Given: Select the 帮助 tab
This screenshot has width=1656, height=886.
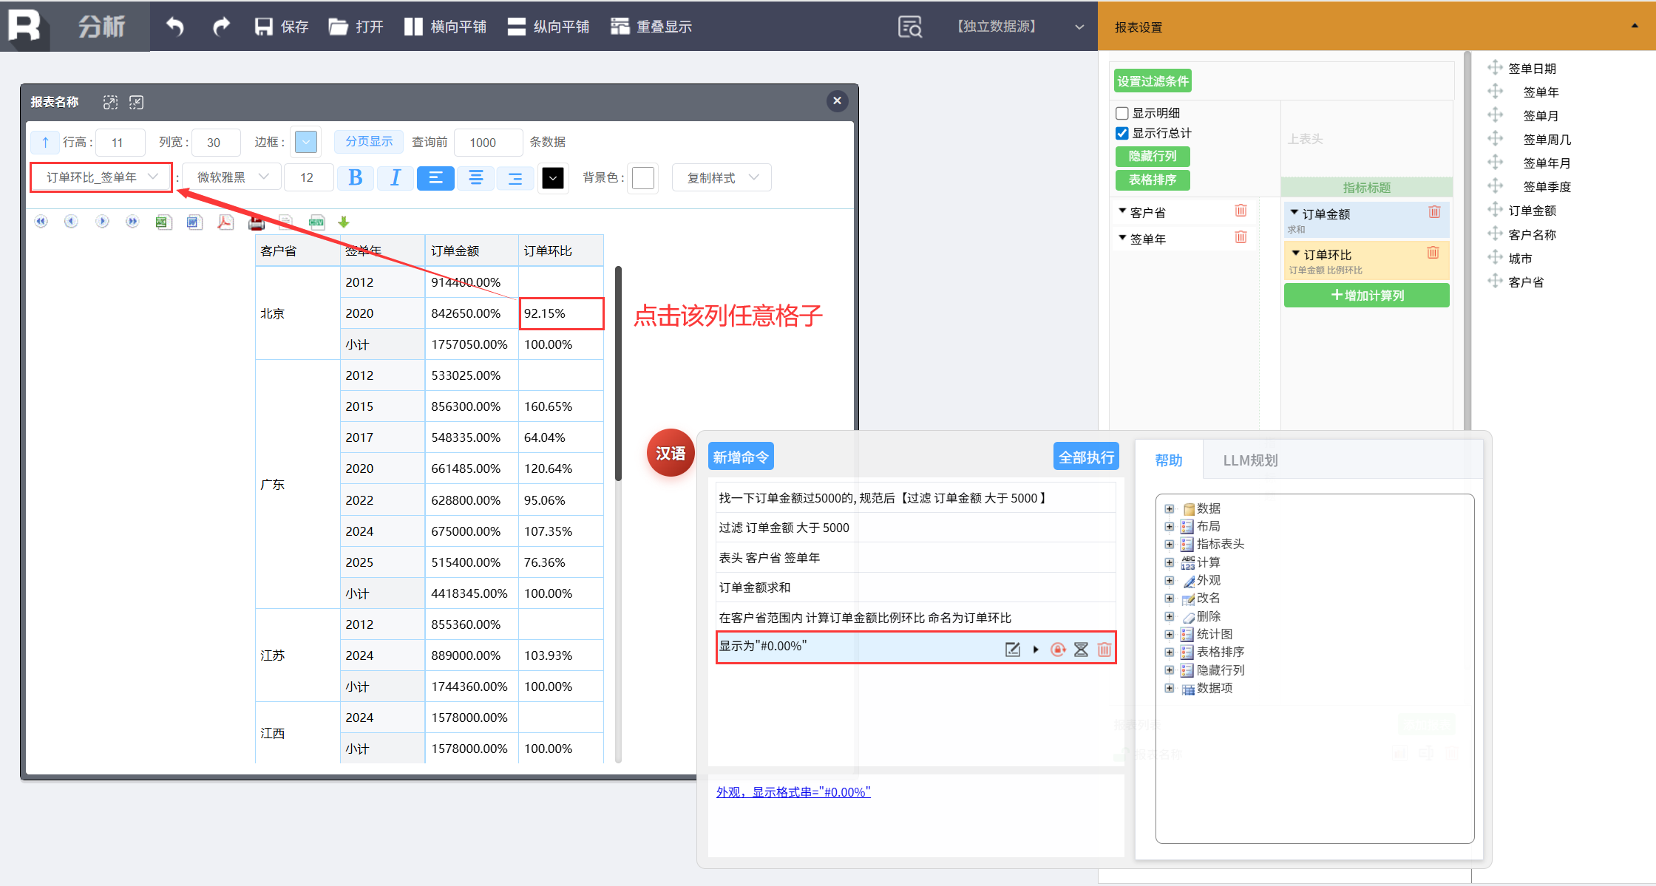Looking at the screenshot, I should pos(1169,460).
